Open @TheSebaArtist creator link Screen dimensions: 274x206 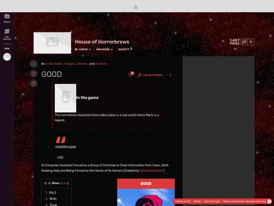(x=151, y=170)
